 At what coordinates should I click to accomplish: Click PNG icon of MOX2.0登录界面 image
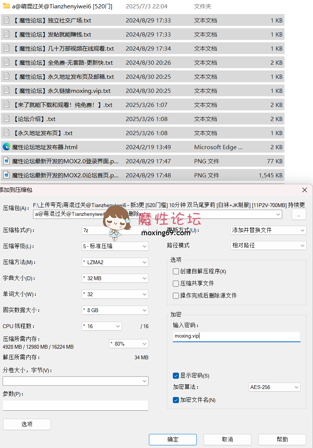tap(6, 161)
